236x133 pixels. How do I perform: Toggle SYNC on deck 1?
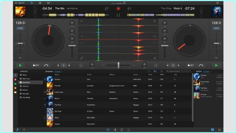[x=20, y=28]
